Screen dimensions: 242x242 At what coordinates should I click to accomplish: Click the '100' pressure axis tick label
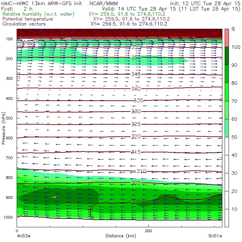9,39
